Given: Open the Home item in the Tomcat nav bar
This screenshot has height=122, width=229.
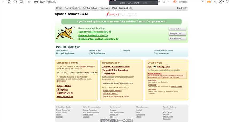Looking at the screenshot, I should click(x=59, y=8).
